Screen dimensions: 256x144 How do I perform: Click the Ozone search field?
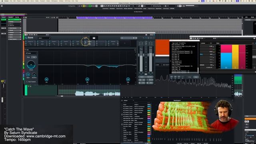[129, 38]
